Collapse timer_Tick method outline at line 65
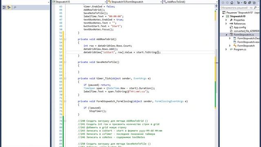The width and height of the screenshot is (261, 147). (x=65, y=78)
